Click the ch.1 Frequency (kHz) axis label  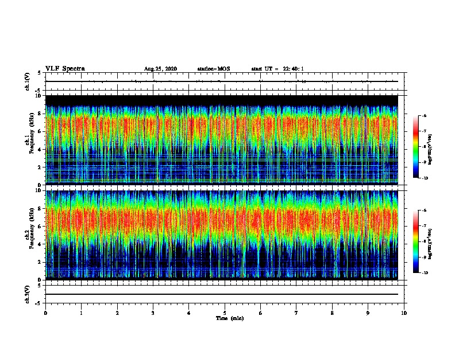[29, 133]
